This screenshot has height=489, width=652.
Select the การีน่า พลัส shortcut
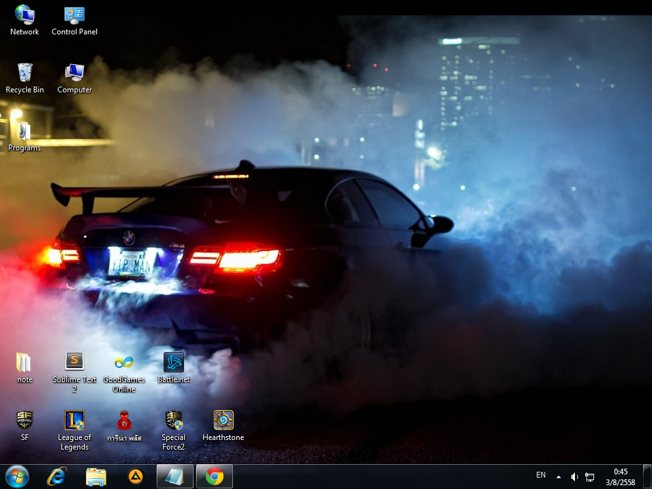click(124, 426)
